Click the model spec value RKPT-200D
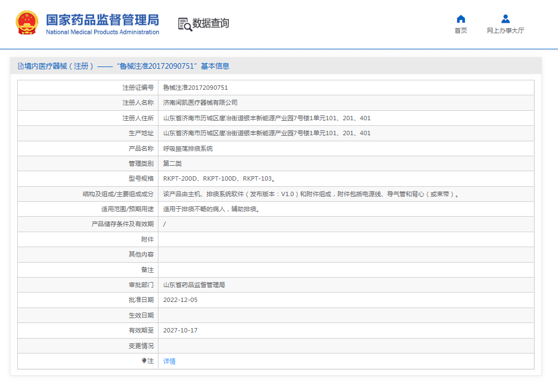 click(x=181, y=179)
